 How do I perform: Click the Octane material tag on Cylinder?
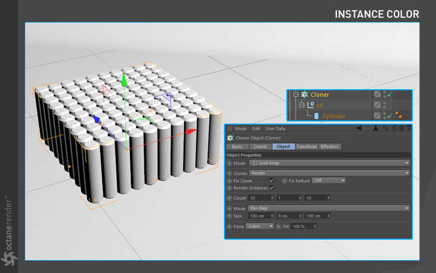[x=398, y=116]
